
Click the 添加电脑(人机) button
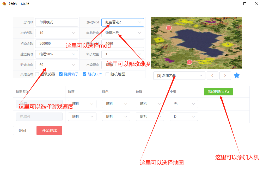point(218,92)
